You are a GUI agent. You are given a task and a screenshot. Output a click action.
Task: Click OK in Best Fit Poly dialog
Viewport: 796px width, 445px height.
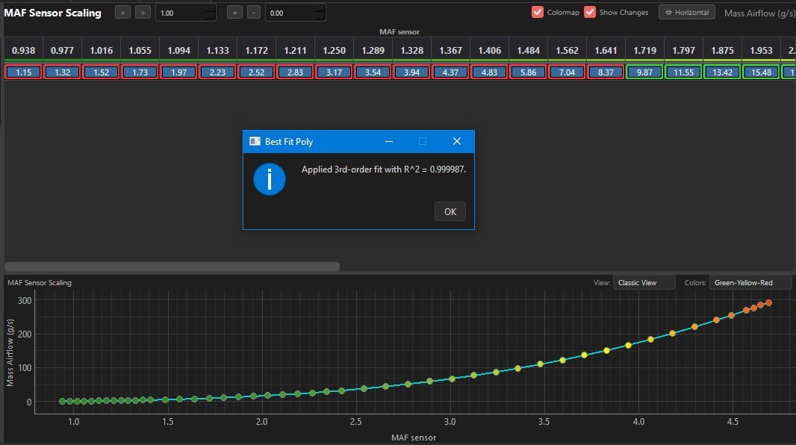point(450,211)
